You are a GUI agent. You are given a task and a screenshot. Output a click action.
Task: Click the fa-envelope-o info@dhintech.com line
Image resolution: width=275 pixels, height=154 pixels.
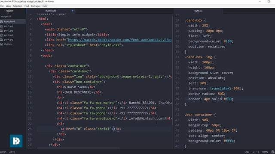pyautogui.click(x=114, y=118)
